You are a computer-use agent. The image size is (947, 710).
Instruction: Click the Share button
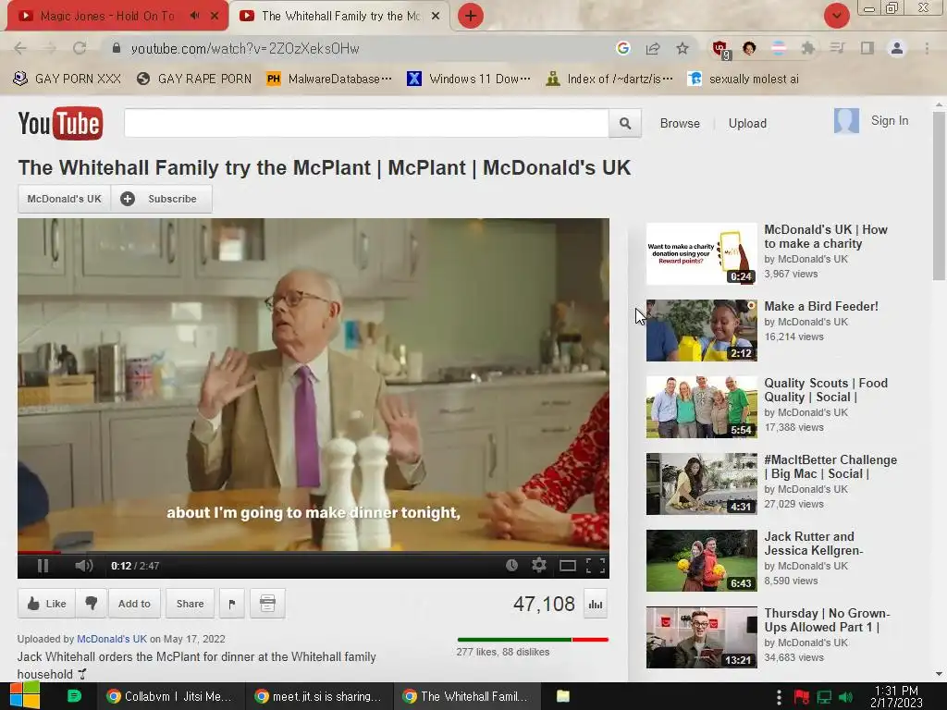pos(190,603)
